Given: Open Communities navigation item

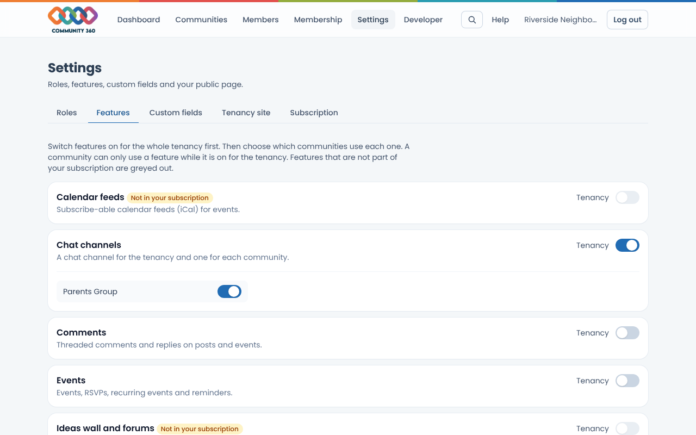Looking at the screenshot, I should (201, 20).
